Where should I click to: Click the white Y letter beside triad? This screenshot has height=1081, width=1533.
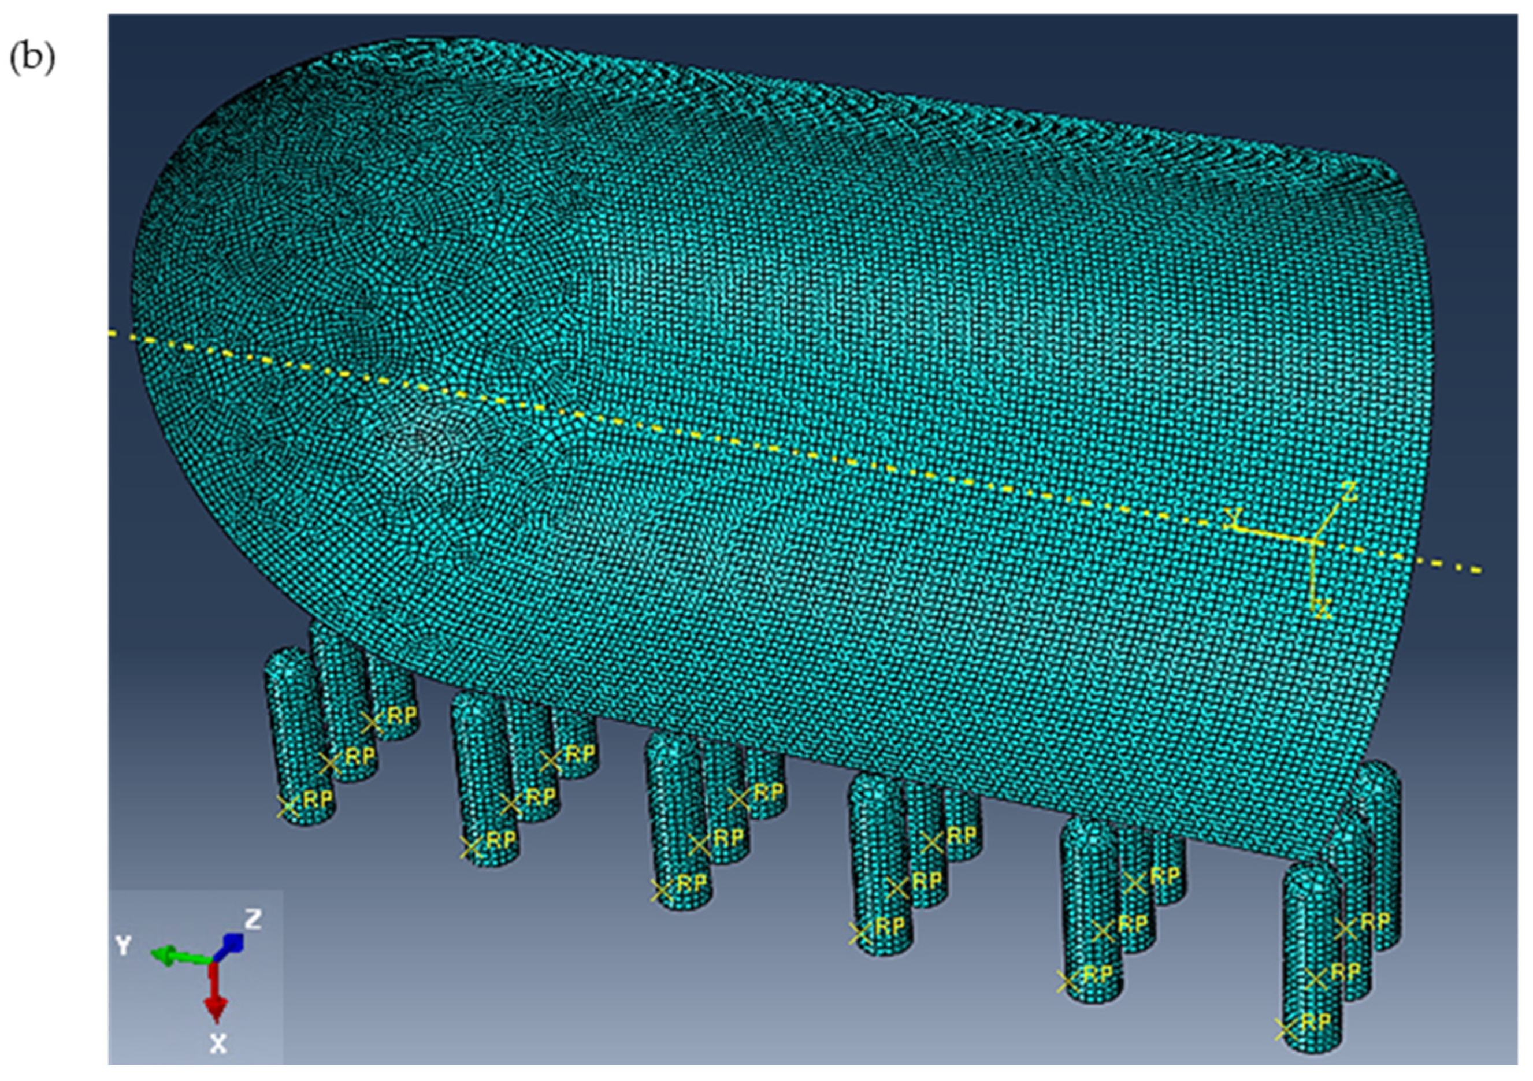[123, 945]
